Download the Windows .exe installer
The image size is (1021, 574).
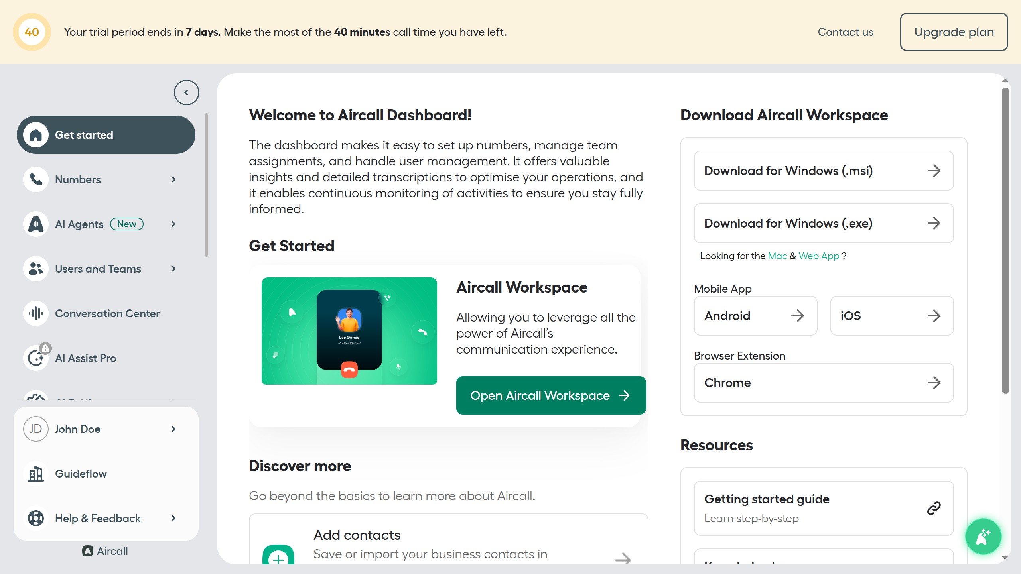click(824, 223)
